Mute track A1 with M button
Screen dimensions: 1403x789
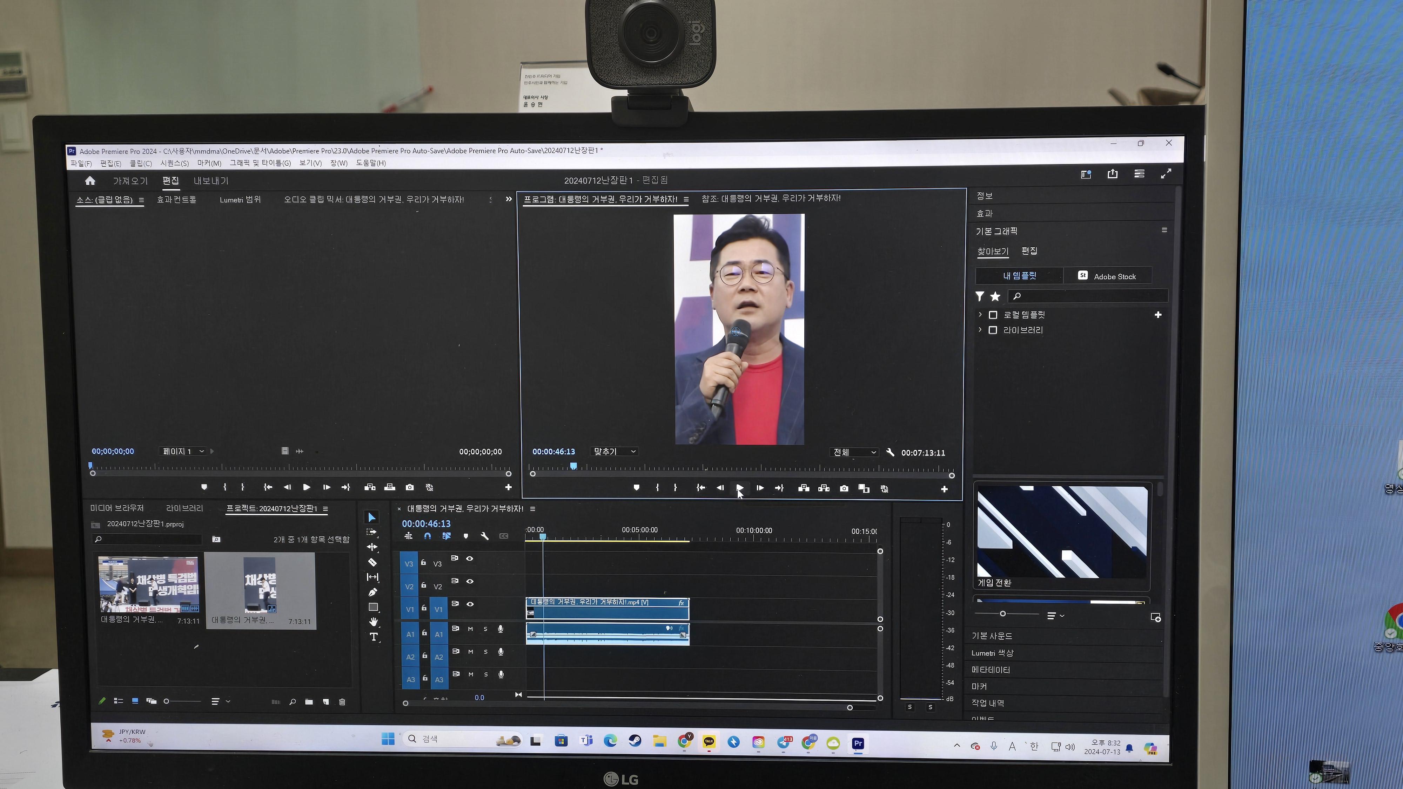click(471, 630)
